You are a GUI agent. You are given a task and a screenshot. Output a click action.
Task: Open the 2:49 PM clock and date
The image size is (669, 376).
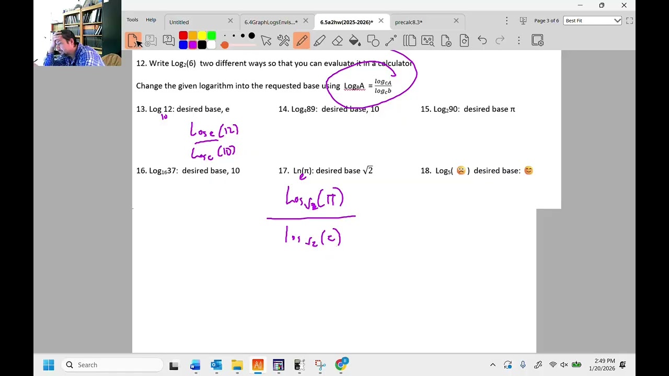pos(602,365)
